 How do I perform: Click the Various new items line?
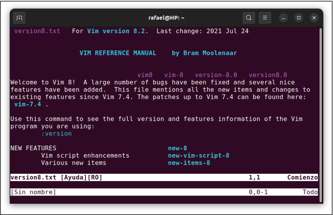point(74,163)
